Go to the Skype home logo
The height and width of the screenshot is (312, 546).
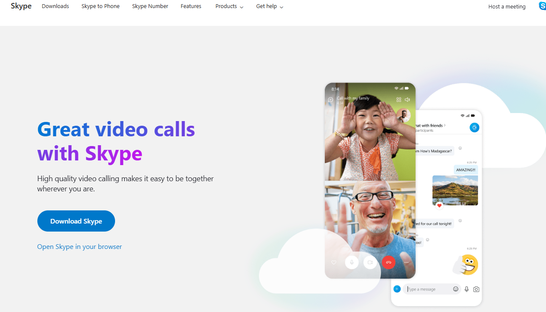point(21,6)
